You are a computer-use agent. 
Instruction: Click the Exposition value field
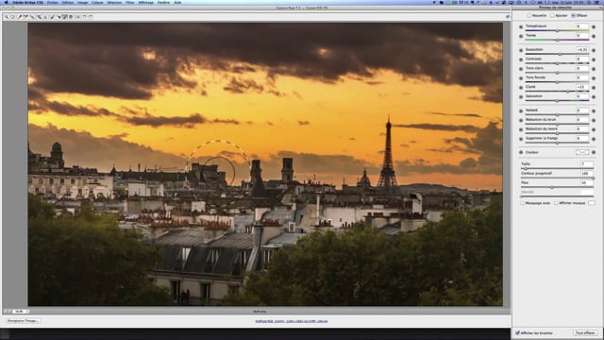point(582,50)
